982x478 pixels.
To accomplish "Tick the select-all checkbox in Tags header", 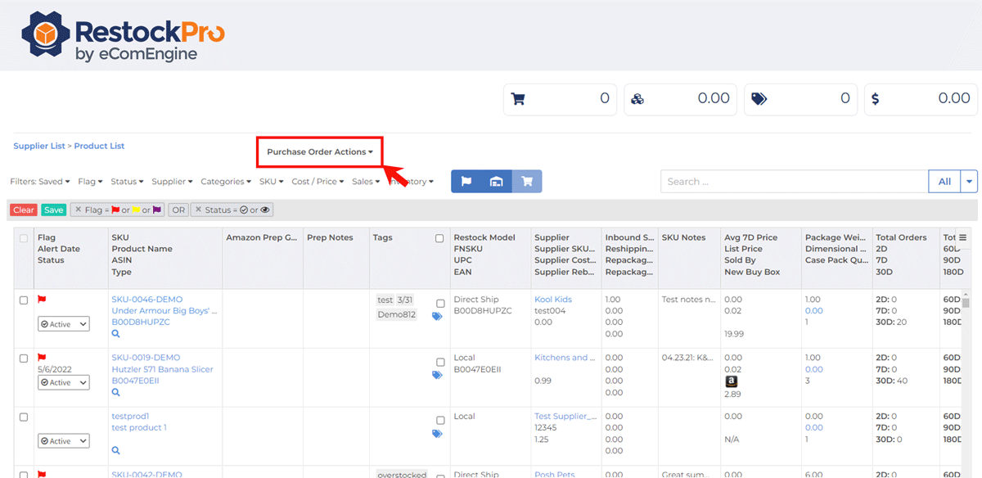I will tap(439, 238).
